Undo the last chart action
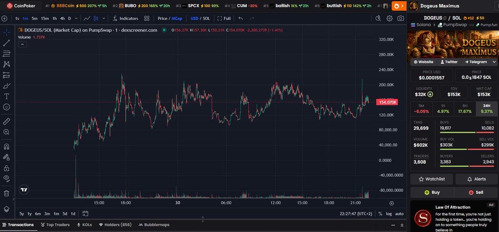This screenshot has height=232, width=499. point(241,18)
